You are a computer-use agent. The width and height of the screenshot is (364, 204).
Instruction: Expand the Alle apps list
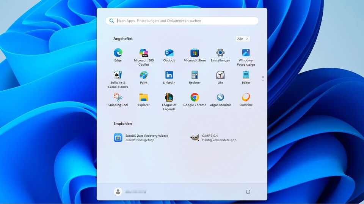[242, 39]
